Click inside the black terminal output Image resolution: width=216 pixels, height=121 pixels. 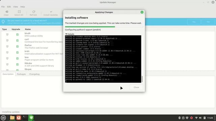(x=103, y=59)
